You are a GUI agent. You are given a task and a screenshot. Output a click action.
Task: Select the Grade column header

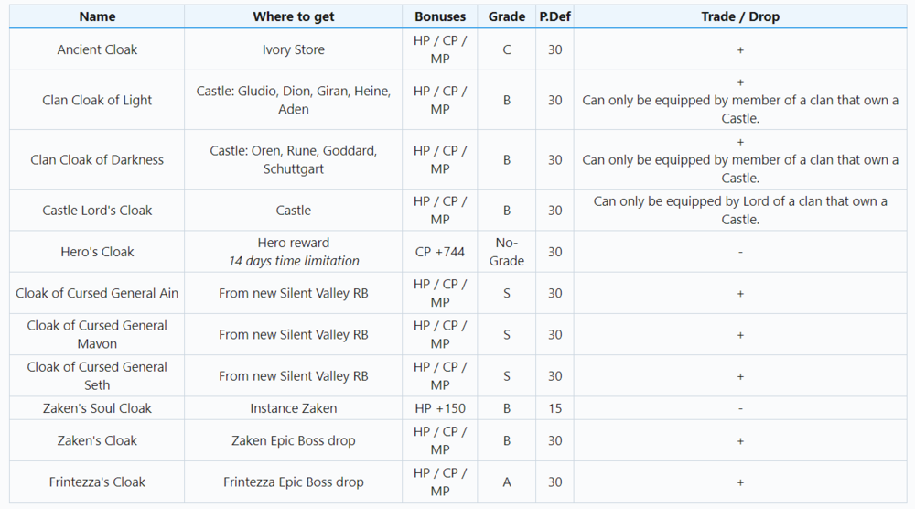[x=507, y=16]
